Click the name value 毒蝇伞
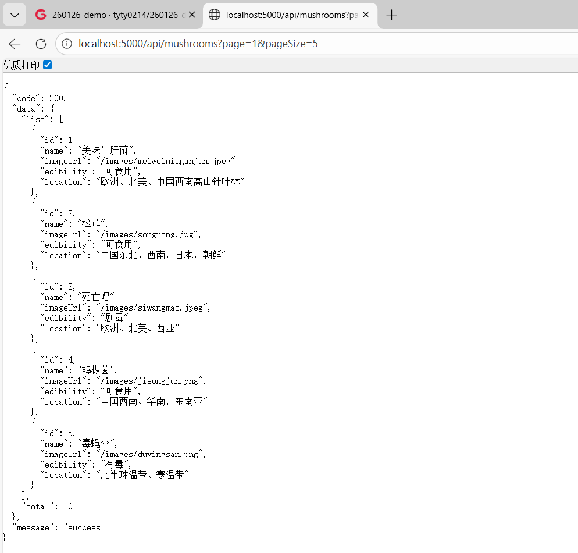 point(97,444)
